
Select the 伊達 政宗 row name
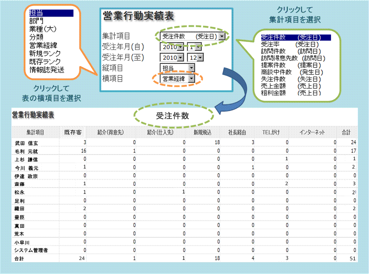tap(26, 176)
